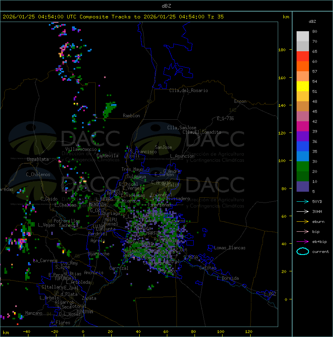Click the Clla.SanJose label
Image resolution: width=333 pixels, height=337 pixels.
pyautogui.click(x=182, y=128)
